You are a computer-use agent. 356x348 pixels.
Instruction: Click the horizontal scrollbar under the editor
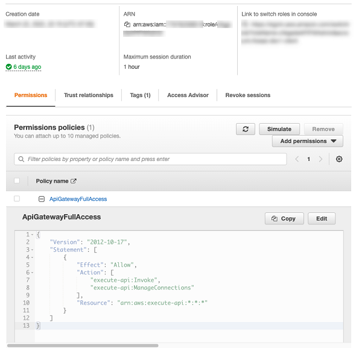tap(83, 346)
